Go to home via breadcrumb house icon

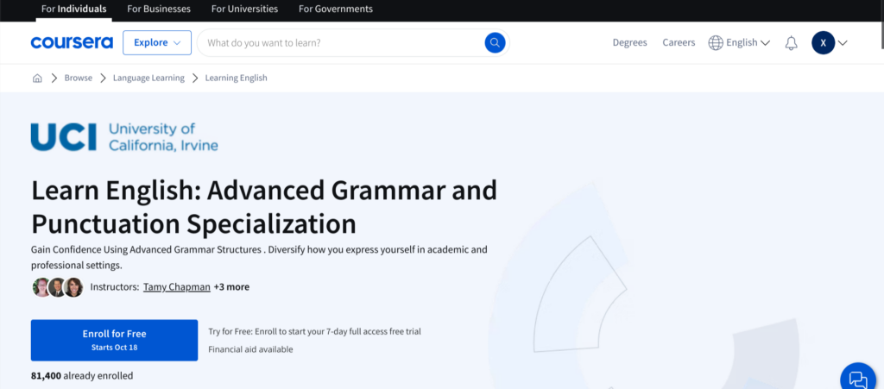pyautogui.click(x=37, y=78)
